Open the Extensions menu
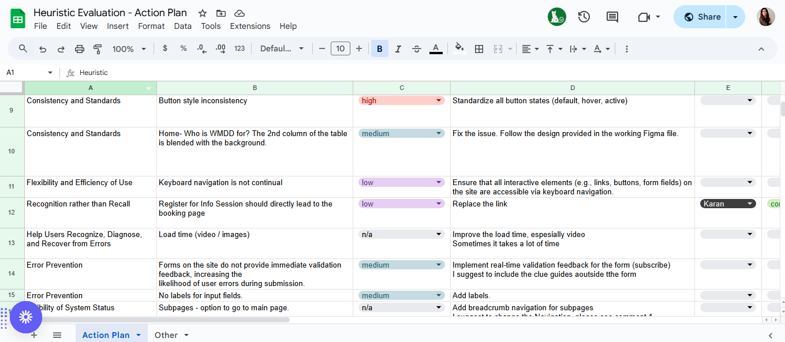This screenshot has height=342, width=785. [x=250, y=26]
